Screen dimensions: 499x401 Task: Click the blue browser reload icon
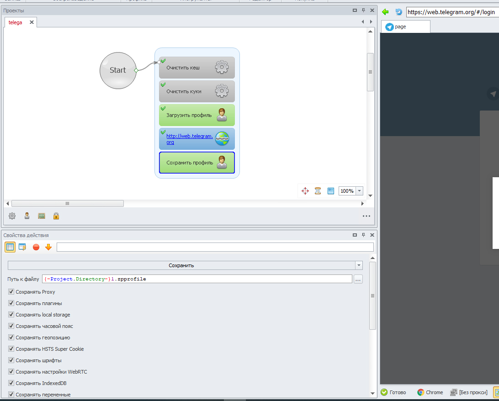[398, 12]
